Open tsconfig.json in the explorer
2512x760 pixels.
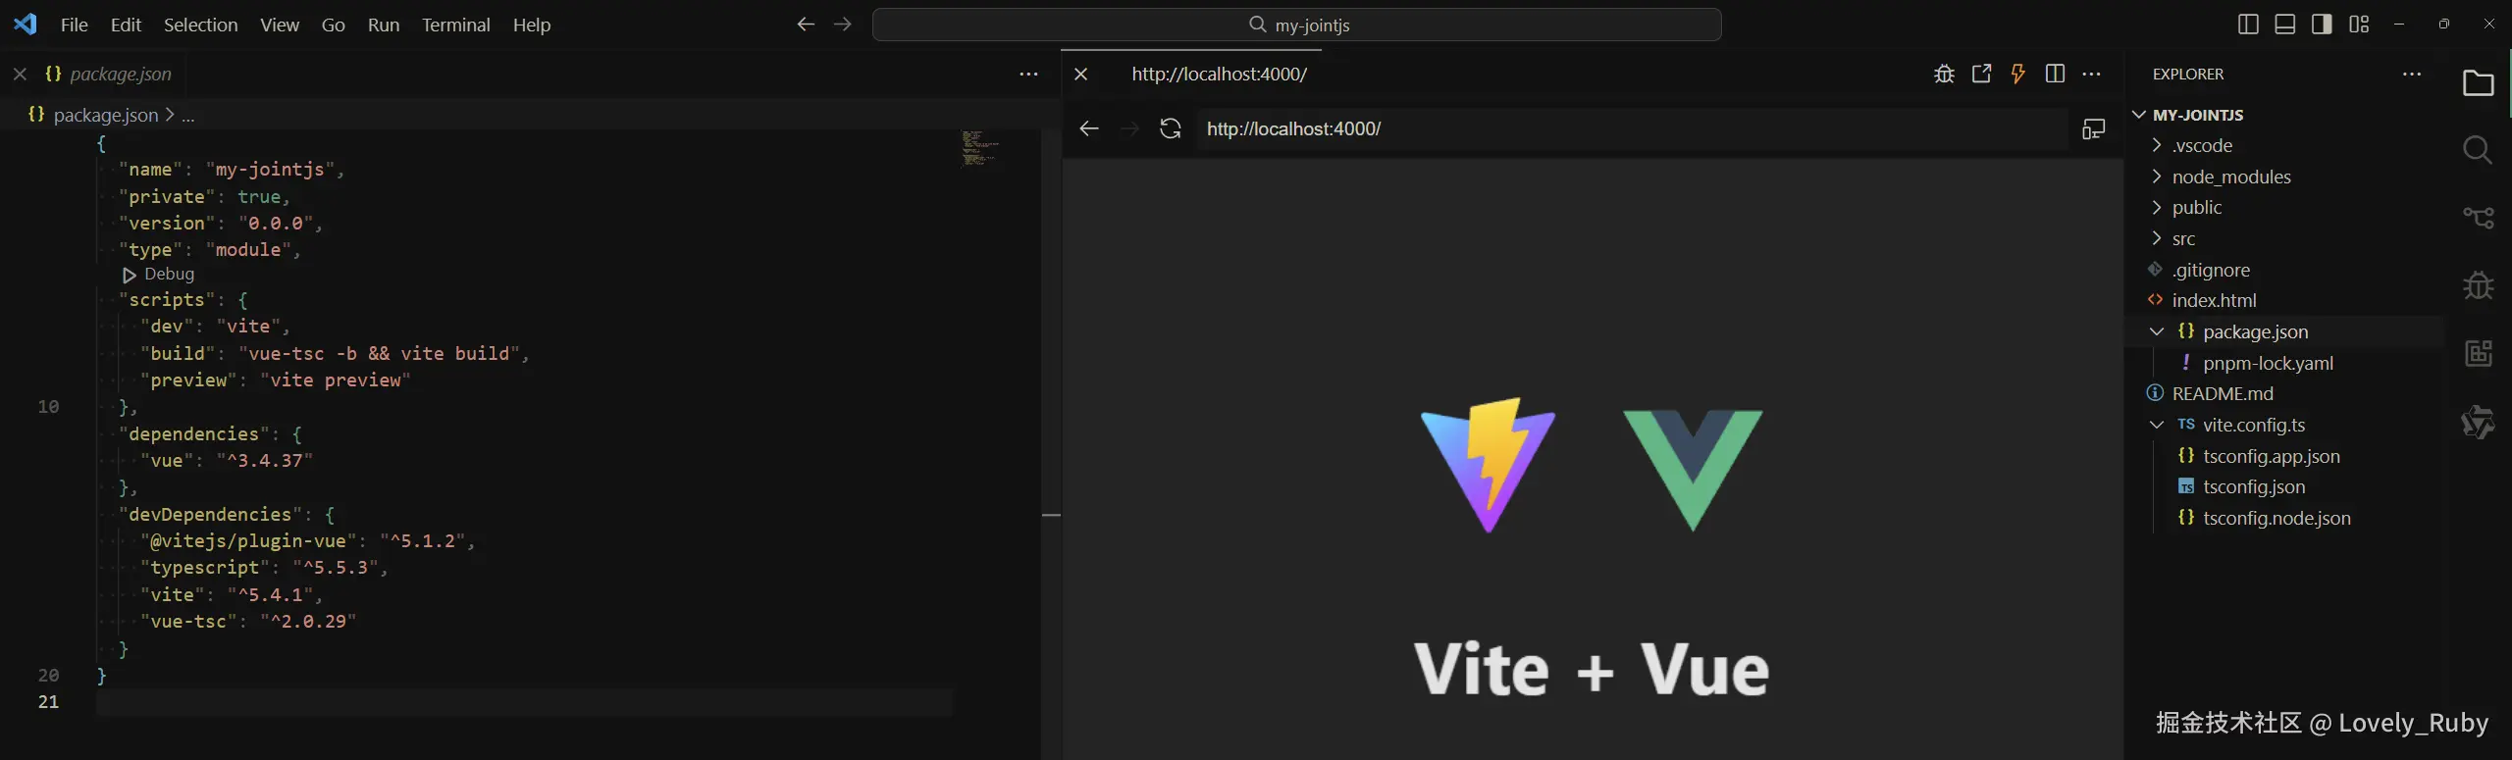[2254, 486]
